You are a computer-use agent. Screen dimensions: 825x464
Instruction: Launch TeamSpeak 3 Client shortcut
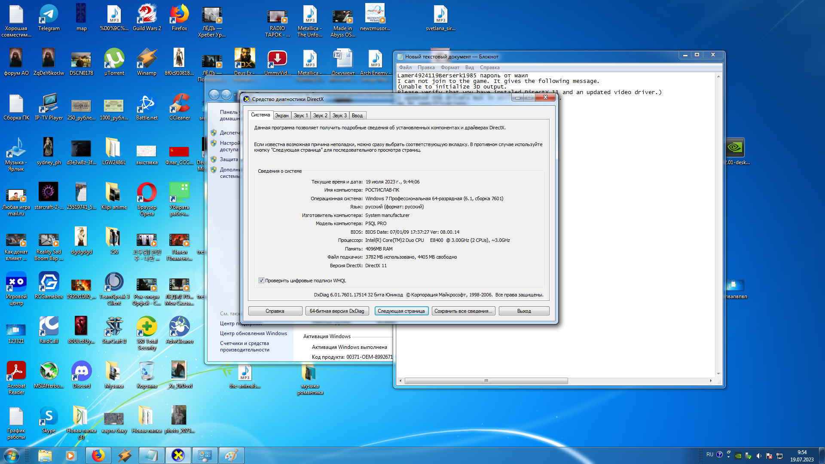[114, 289]
